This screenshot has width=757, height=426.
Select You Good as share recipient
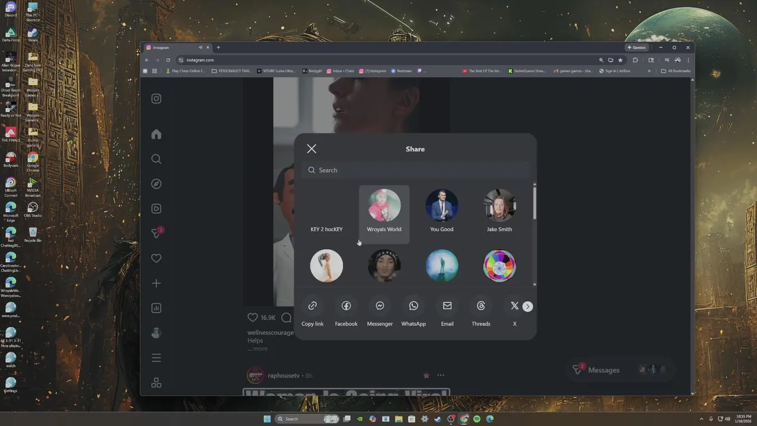click(442, 212)
